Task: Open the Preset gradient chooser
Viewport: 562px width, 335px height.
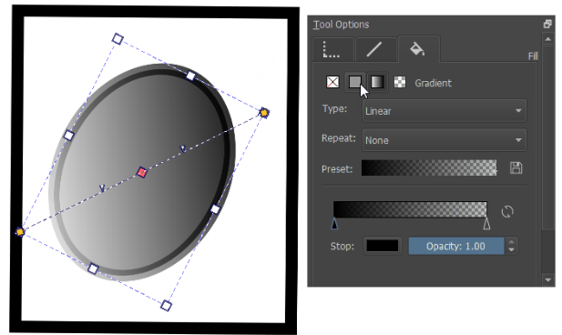Action: click(429, 167)
